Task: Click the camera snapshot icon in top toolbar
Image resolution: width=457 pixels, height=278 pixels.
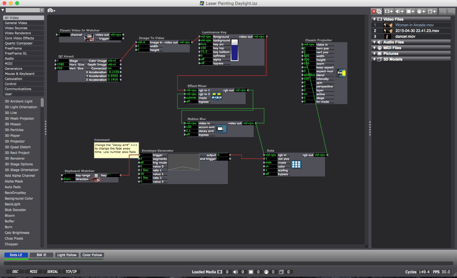Action: (x=50, y=10)
